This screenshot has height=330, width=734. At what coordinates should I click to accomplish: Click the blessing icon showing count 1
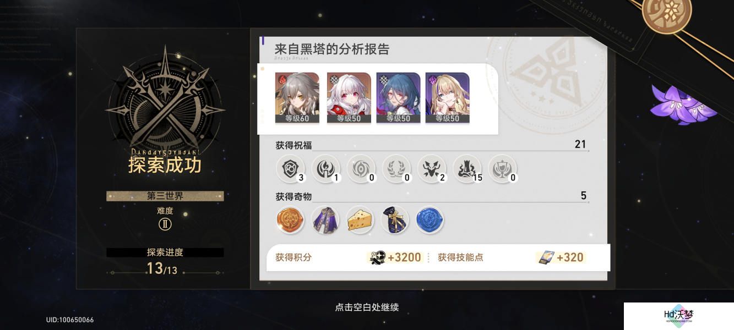pos(325,169)
